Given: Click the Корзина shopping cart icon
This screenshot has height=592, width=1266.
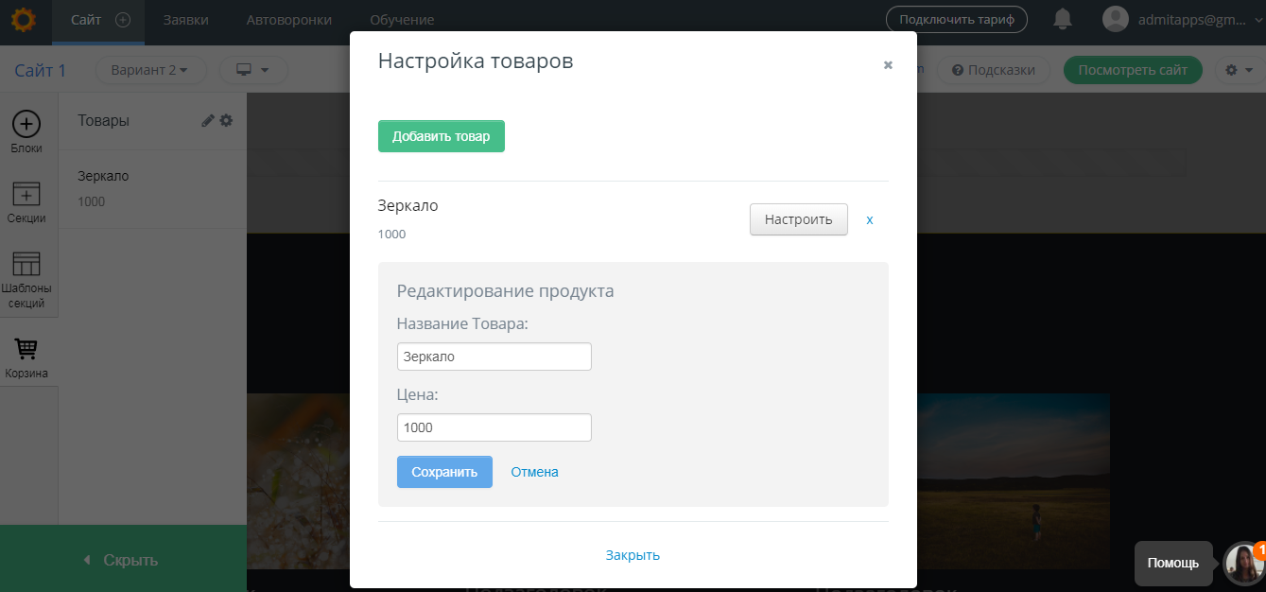Looking at the screenshot, I should coord(27,347).
